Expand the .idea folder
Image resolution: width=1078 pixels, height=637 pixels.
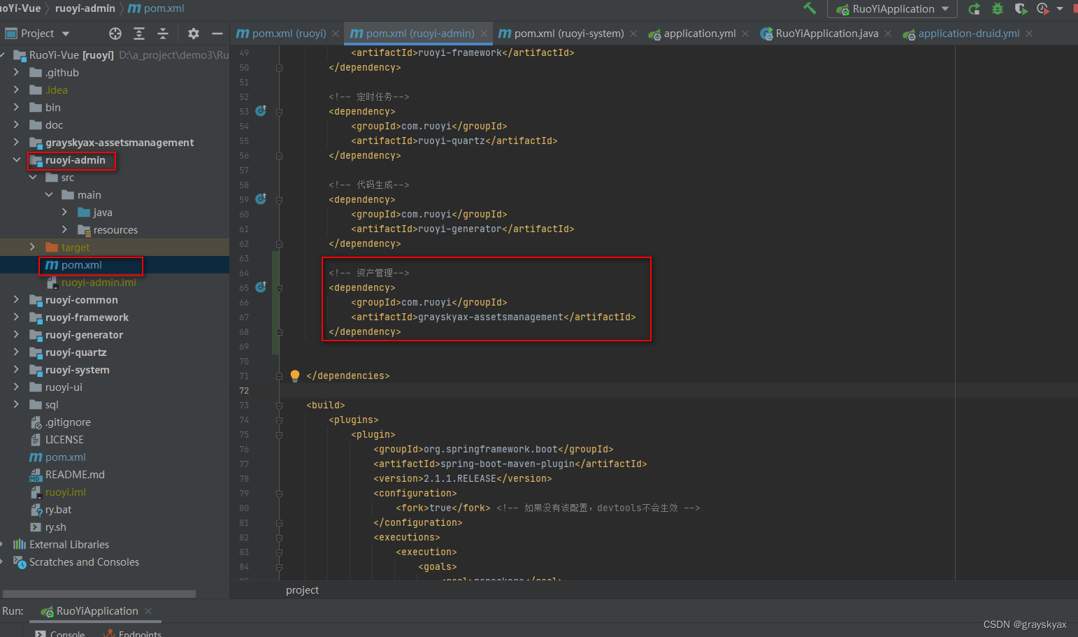(x=16, y=90)
